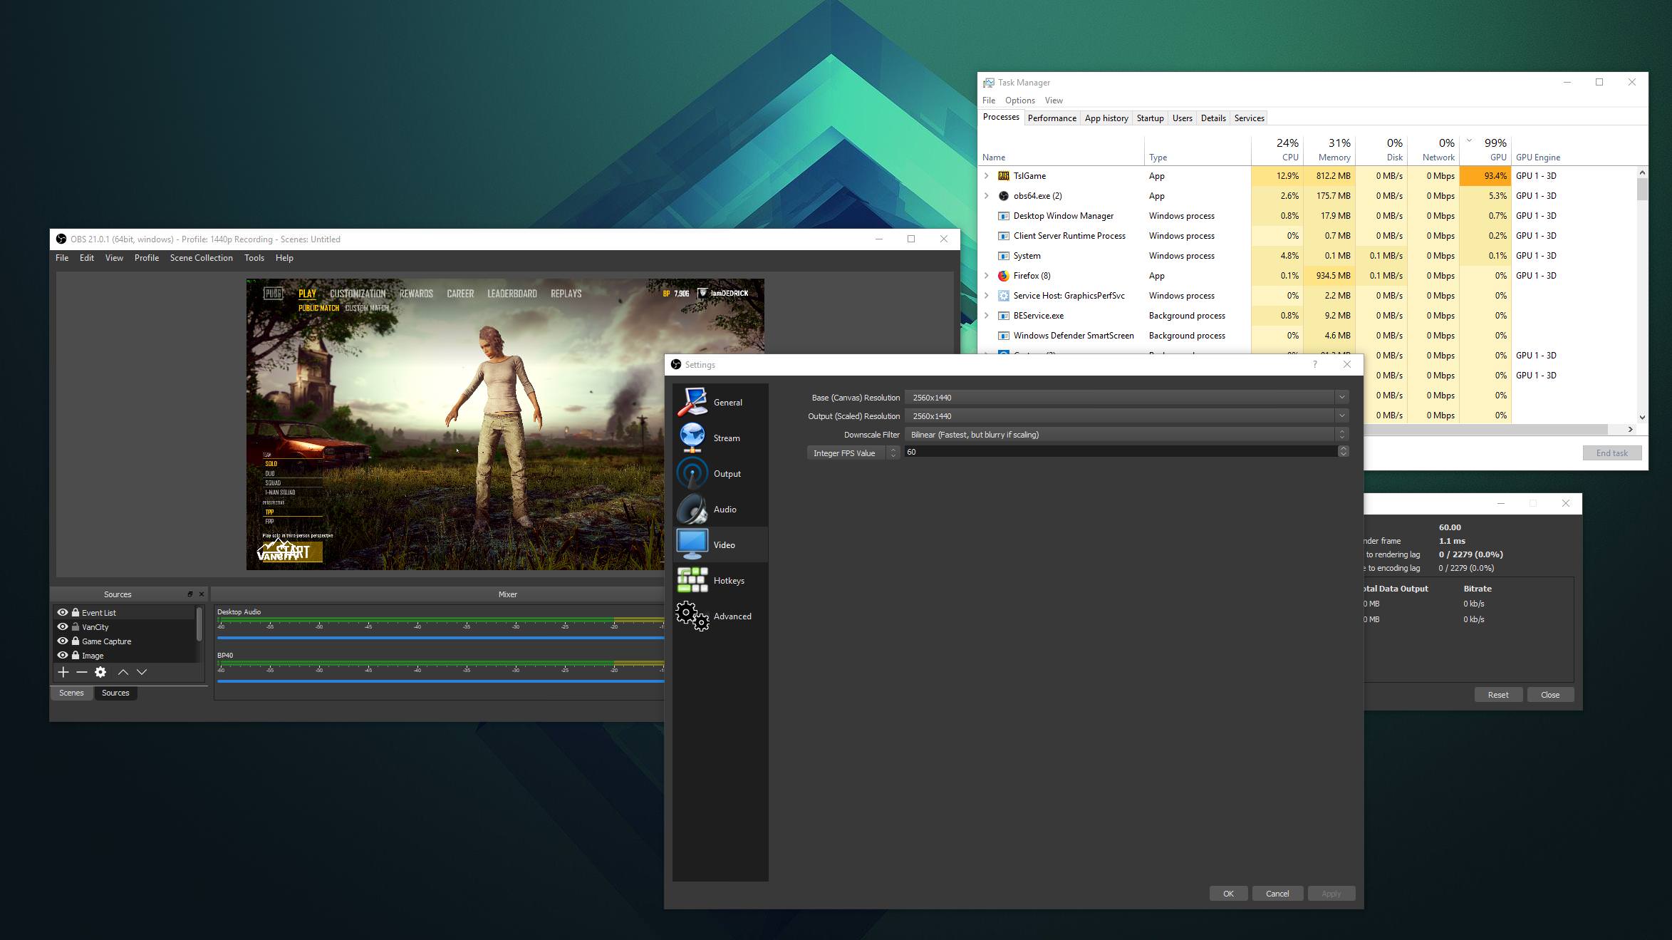Open Integer FPS Value type dropdown
The width and height of the screenshot is (1672, 940).
(853, 453)
